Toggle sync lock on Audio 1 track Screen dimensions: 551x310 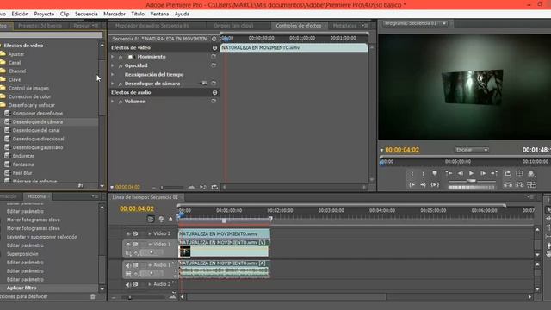(135, 265)
